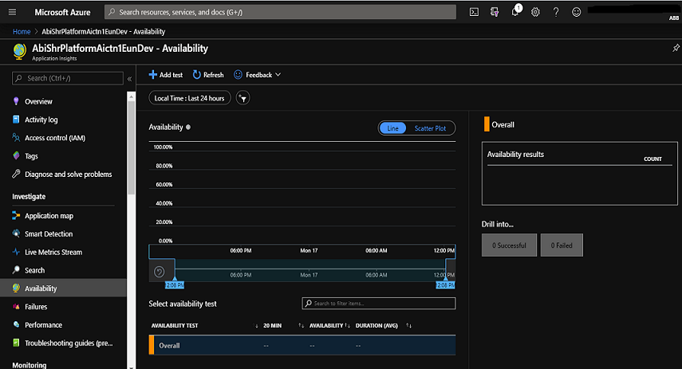Open the notifications bell

[515, 11]
